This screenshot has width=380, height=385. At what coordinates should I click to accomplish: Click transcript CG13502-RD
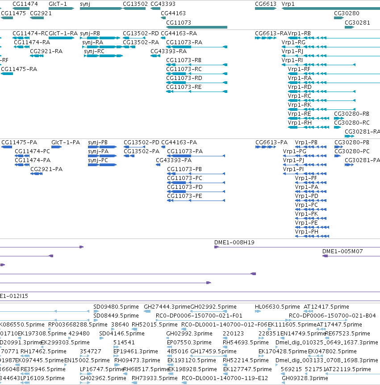[141, 33]
